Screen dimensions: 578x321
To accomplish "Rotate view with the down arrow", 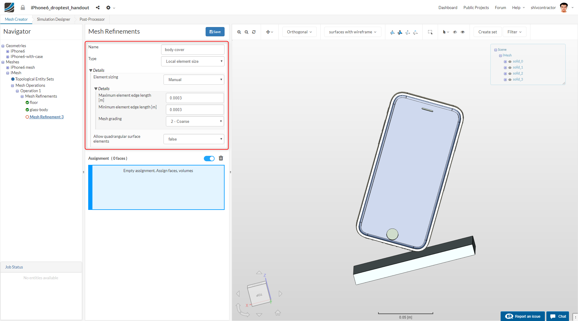I will (x=259, y=315).
